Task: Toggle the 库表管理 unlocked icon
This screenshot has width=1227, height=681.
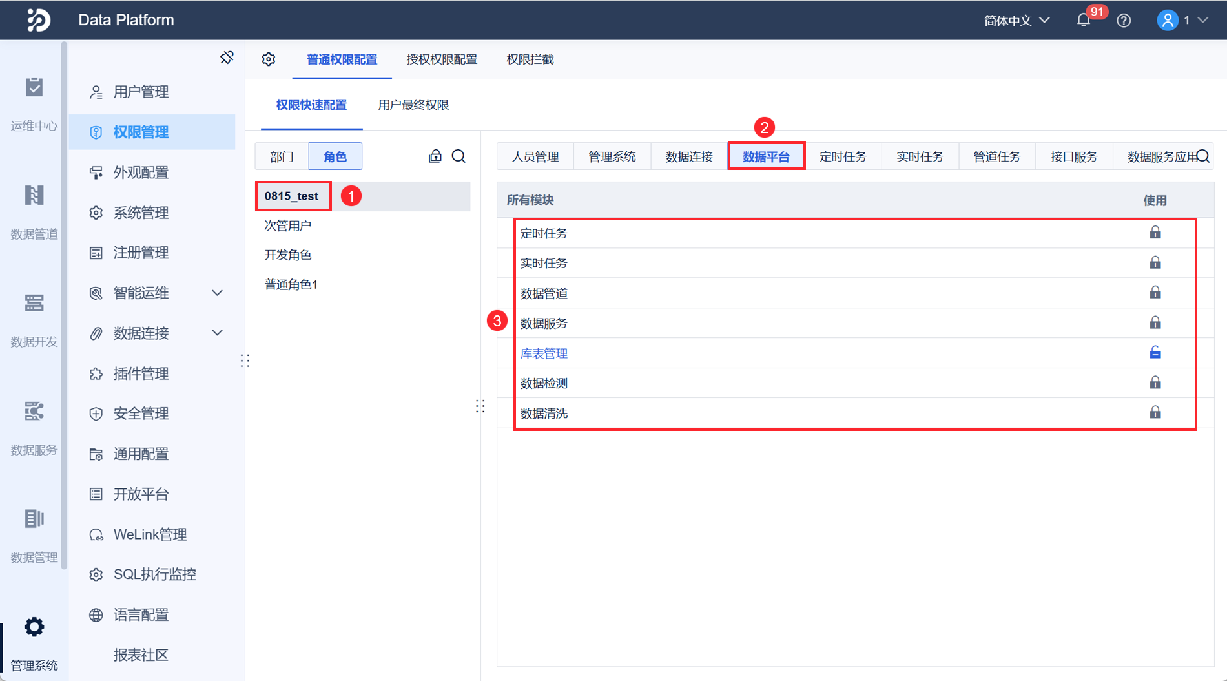Action: click(1155, 352)
